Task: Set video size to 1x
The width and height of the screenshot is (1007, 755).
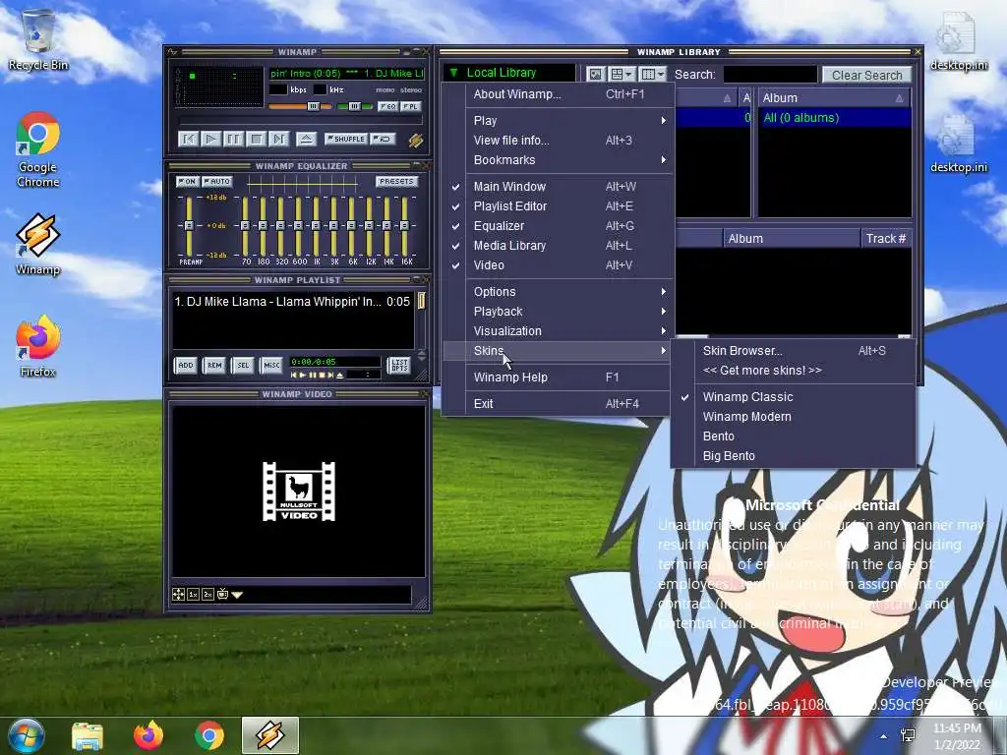Action: [x=194, y=595]
